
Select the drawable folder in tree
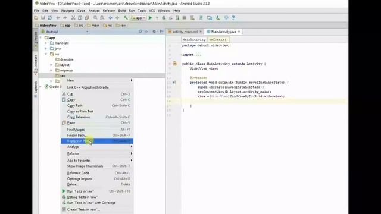point(64,59)
